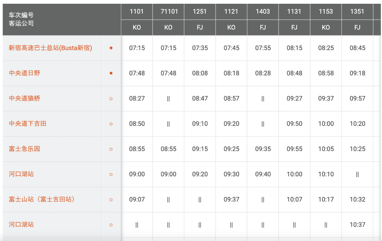Open the 富士急乐园 stop link
The width and height of the screenshot is (382, 241).
click(25, 149)
